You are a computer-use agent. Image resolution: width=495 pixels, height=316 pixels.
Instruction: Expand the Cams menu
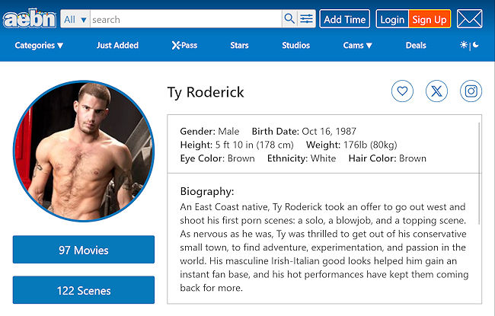point(357,46)
